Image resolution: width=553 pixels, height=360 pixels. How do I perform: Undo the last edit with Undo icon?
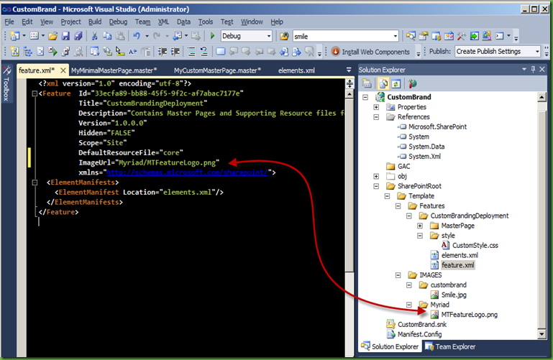[x=137, y=36]
